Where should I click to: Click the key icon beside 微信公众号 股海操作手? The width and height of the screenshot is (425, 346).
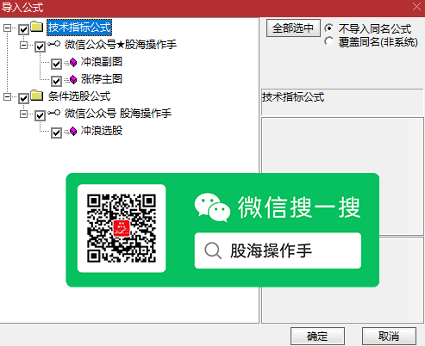coord(54,113)
